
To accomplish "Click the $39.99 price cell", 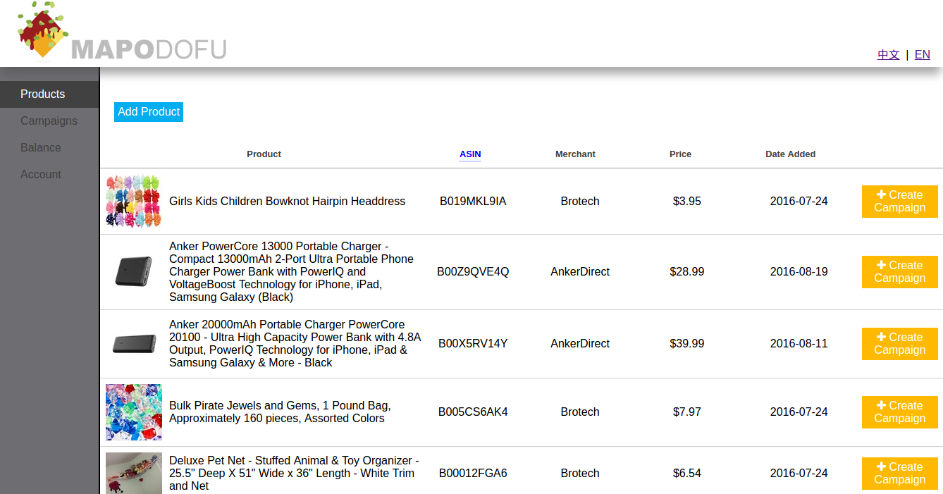I will pos(687,344).
